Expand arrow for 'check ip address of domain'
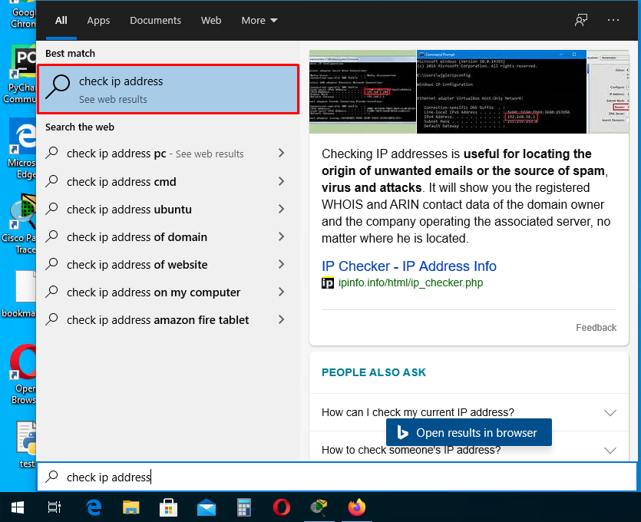Viewport: 641px width, 522px height. pyautogui.click(x=281, y=236)
